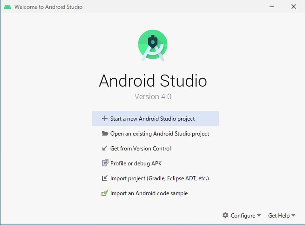
Task: Open an existing Android Studio project
Action: 160,134
